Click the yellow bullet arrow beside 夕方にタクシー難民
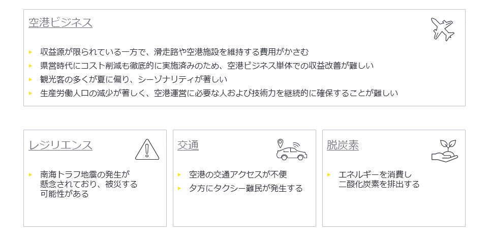The height and width of the screenshot is (237, 488). pyautogui.click(x=180, y=189)
